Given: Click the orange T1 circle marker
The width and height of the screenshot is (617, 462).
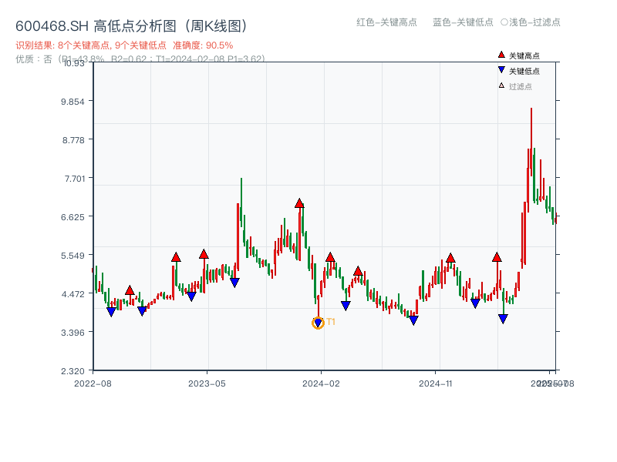Looking at the screenshot, I should [317, 322].
